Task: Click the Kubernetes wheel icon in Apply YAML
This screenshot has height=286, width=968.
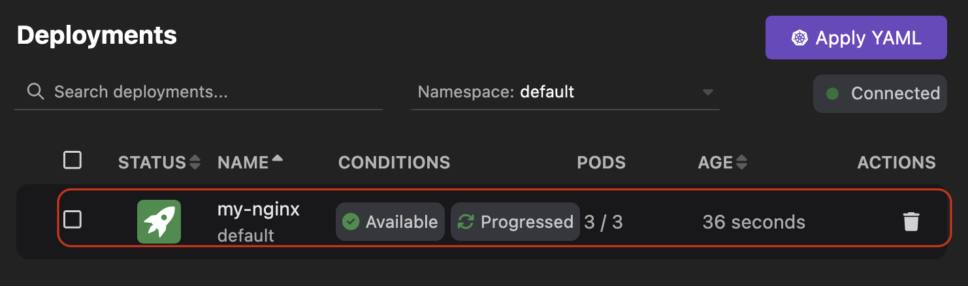Action: pyautogui.click(x=799, y=38)
